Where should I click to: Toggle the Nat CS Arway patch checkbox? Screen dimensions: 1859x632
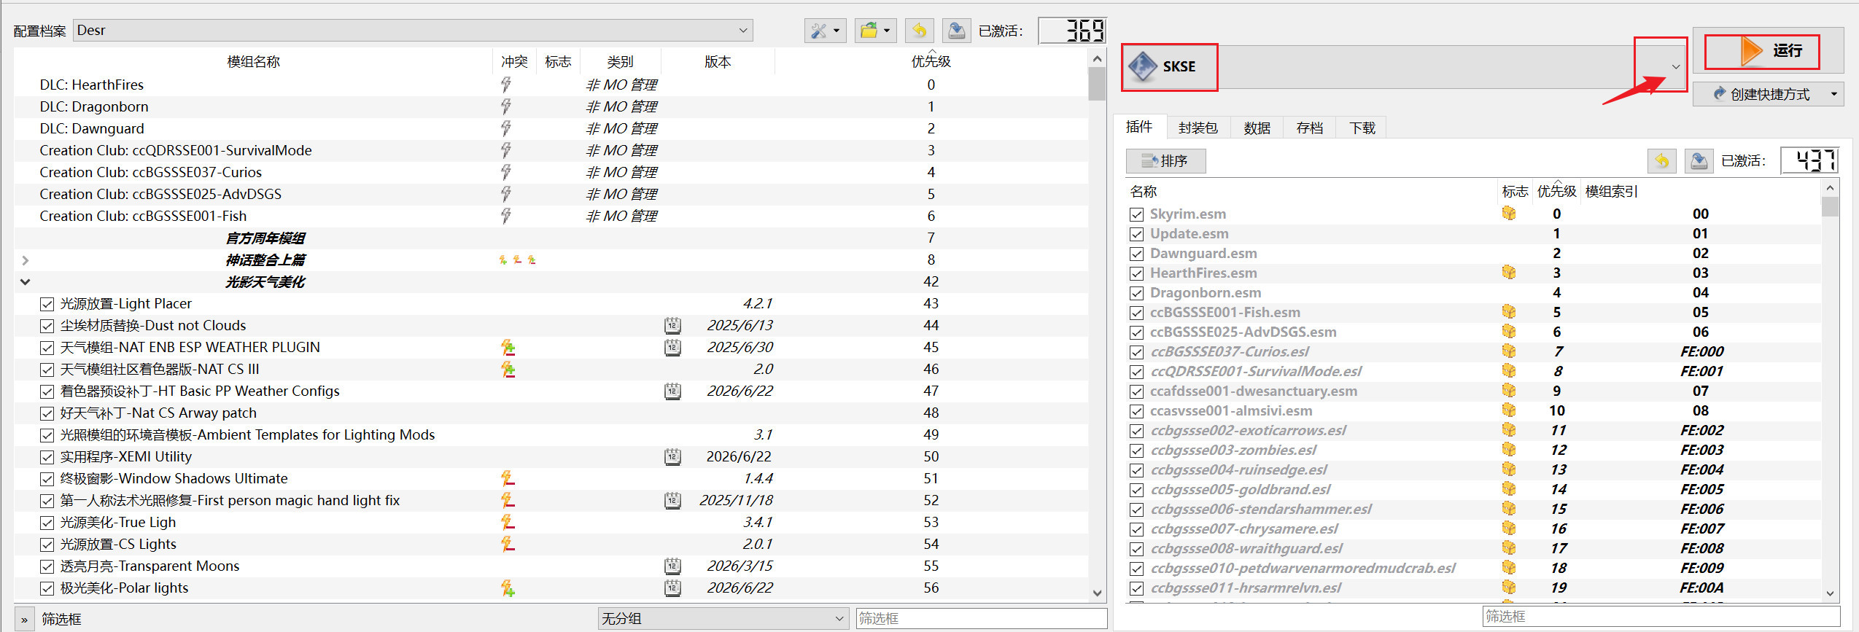tap(47, 413)
